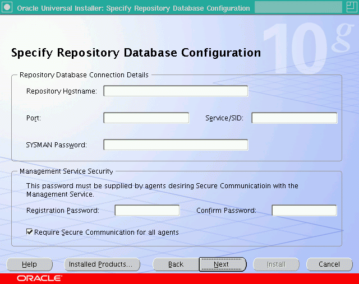Click Repository Database Connection Details group title
The height and width of the screenshot is (284, 359).
coord(84,75)
